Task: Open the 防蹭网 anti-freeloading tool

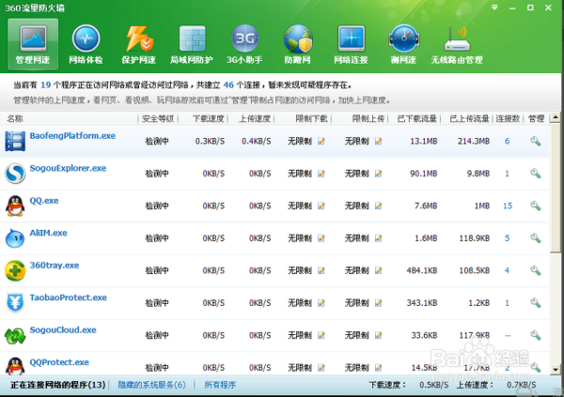Action: coord(300,45)
